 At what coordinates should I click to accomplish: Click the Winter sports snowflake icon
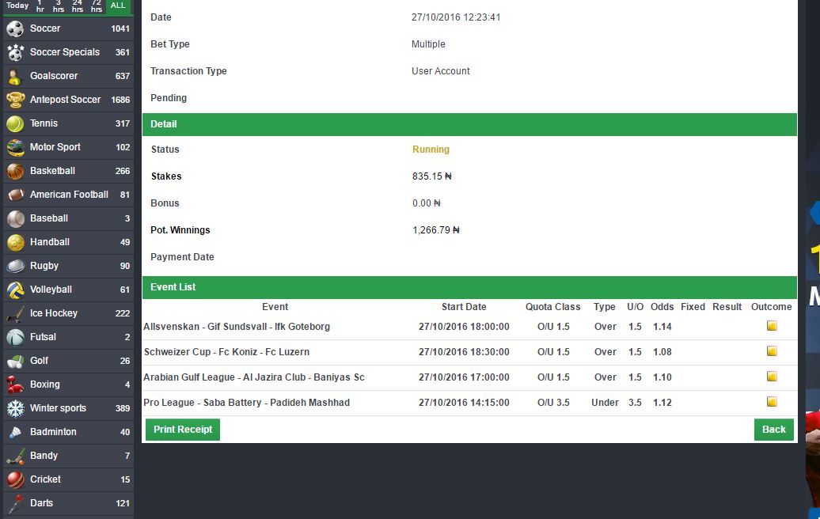(15, 408)
